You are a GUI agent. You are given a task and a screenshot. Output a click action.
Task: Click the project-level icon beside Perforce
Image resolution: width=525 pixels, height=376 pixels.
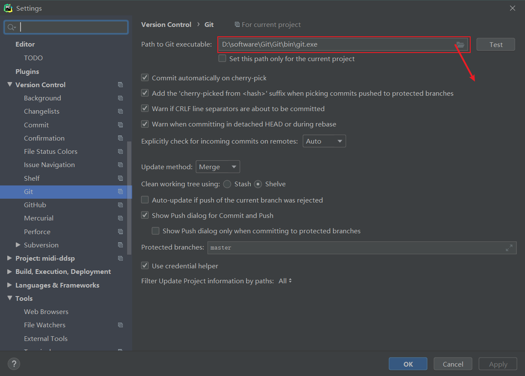pos(120,232)
